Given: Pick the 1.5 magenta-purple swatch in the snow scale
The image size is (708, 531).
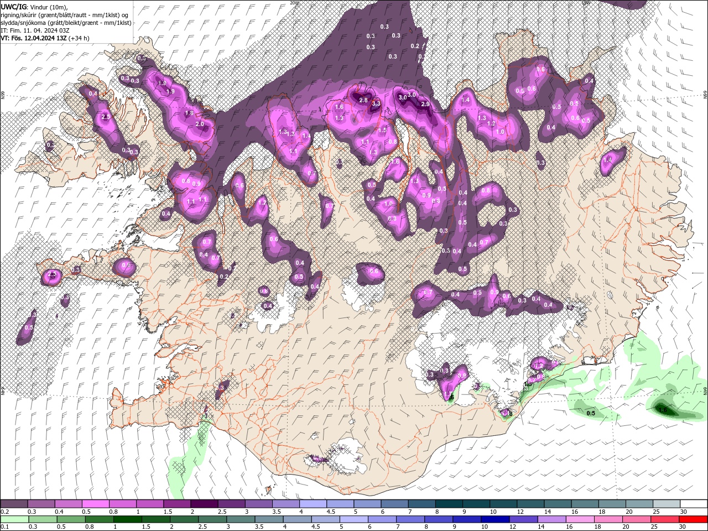Looking at the screenshot, I should coord(176,504).
